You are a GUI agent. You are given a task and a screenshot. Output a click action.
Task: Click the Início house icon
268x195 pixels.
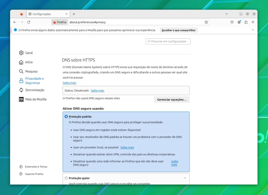(21, 62)
